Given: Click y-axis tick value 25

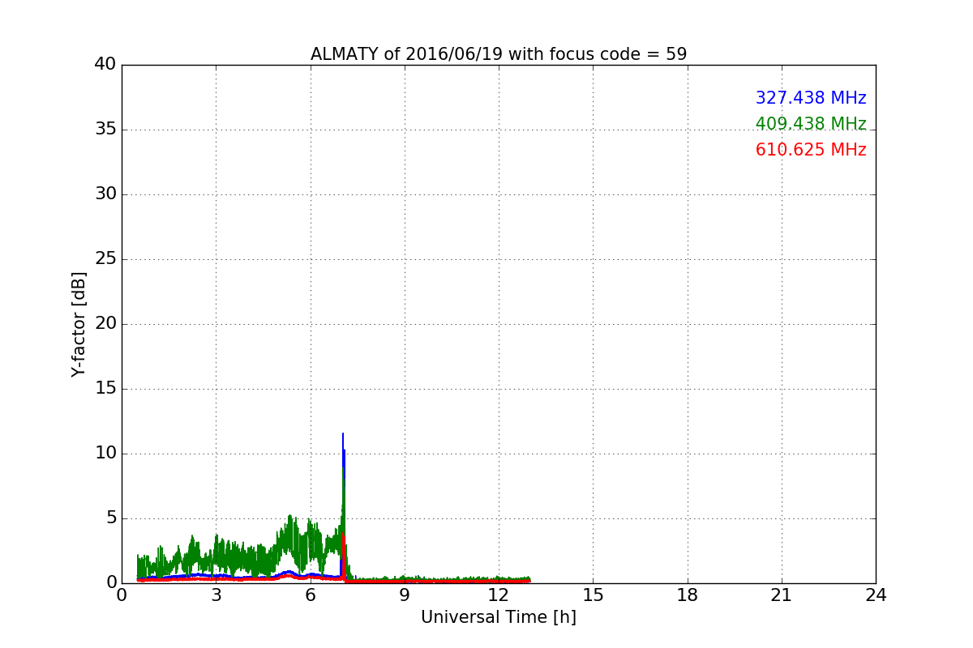Looking at the screenshot, I should coord(105,259).
